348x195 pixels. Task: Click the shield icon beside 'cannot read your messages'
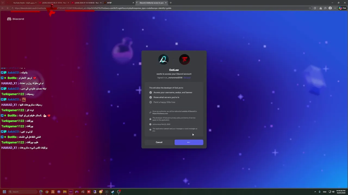pyautogui.click(x=150, y=130)
